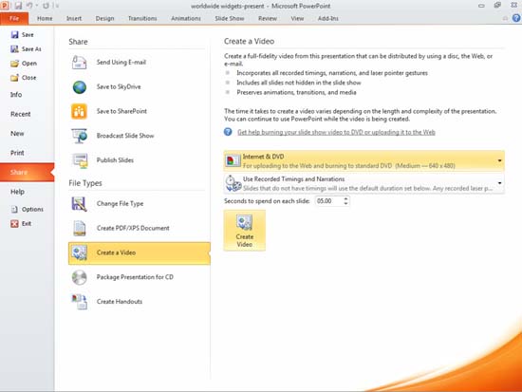Switch to the Animations tab
Screen dimensions: 522x392
point(186,18)
